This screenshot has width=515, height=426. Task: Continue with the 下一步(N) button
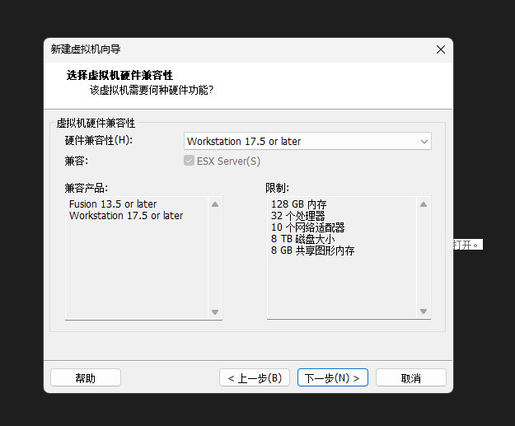pos(332,378)
